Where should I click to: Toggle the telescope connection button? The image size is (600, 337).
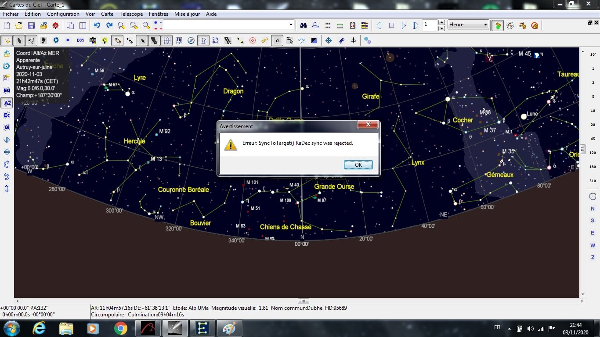pyautogui.click(x=498, y=25)
